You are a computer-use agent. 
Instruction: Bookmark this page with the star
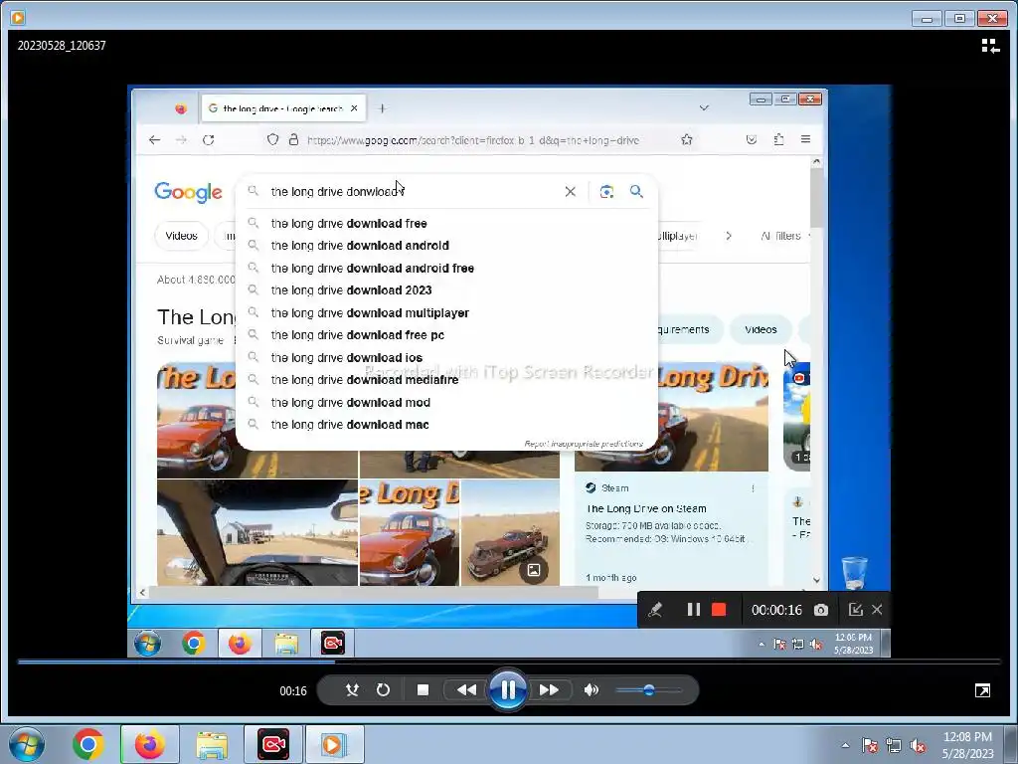point(687,139)
